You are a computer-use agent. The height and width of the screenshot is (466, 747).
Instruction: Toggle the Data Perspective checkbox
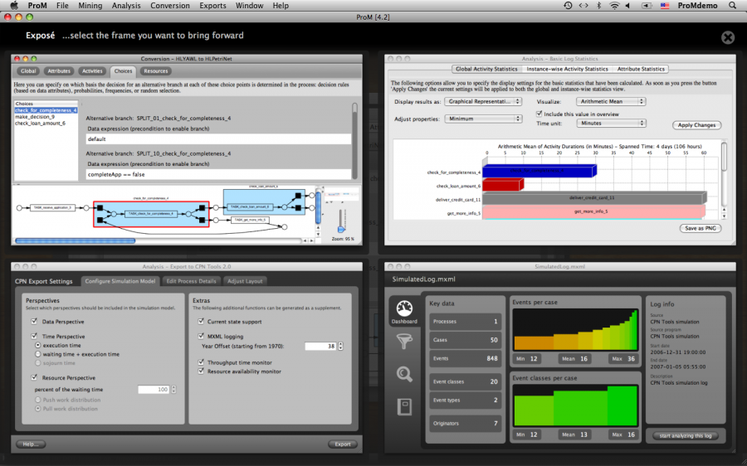(34, 321)
